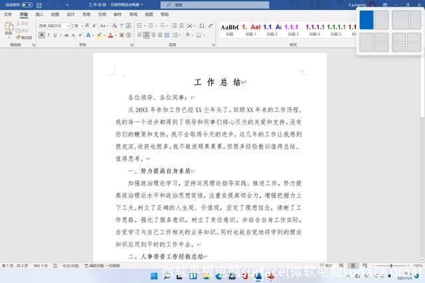The height and width of the screenshot is (283, 425).
Task: Open Quick Access Toolbar customize arrow
Action: tap(68, 5)
